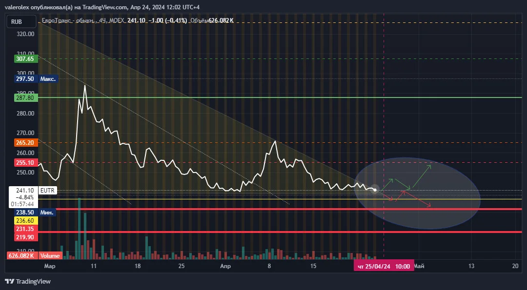Select the yellow 236.60 price label
527x290 pixels.
pyautogui.click(x=25, y=220)
